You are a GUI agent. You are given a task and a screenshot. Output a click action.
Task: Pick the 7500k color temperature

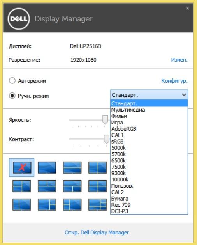click(149, 167)
